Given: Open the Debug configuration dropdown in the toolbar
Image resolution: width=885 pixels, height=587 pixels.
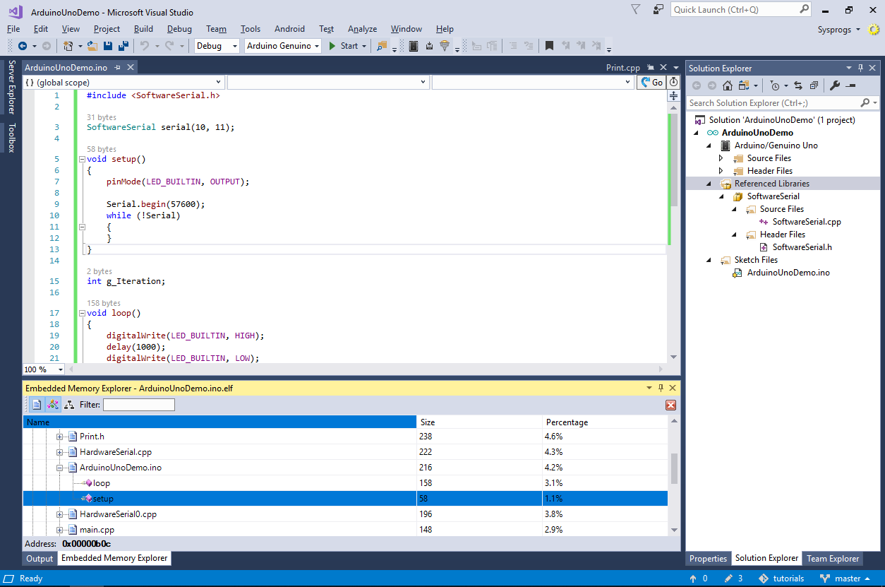Looking at the screenshot, I should pyautogui.click(x=217, y=46).
